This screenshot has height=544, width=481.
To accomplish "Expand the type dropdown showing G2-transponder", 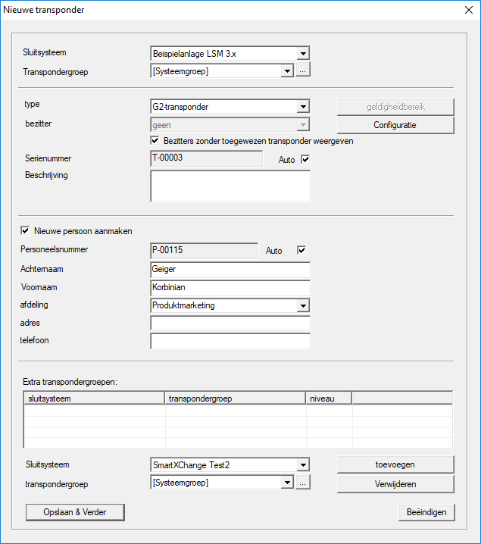I will point(303,107).
